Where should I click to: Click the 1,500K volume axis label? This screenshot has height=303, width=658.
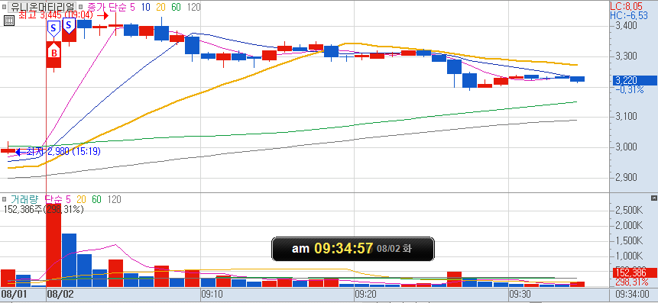pos(628,240)
